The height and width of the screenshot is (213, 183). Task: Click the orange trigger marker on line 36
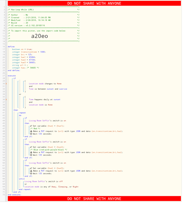(x=6, y=100)
